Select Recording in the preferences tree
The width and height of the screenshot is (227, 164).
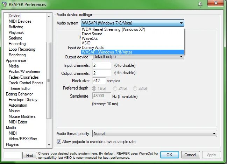pos(17,44)
